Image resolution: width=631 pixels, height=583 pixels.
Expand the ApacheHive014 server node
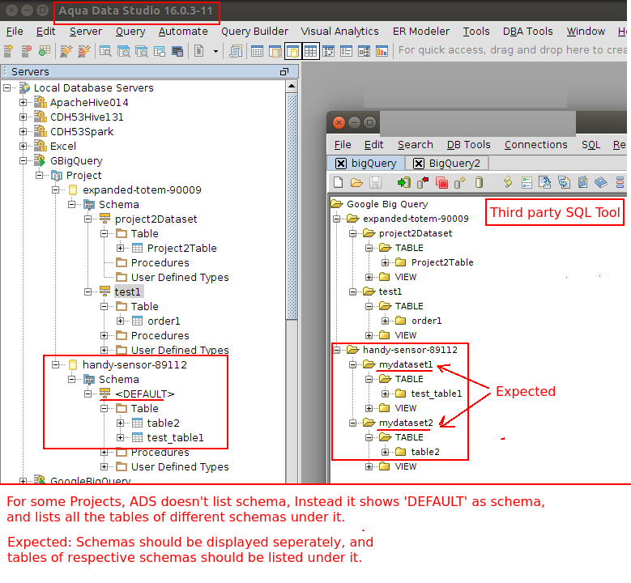pyautogui.click(x=23, y=103)
